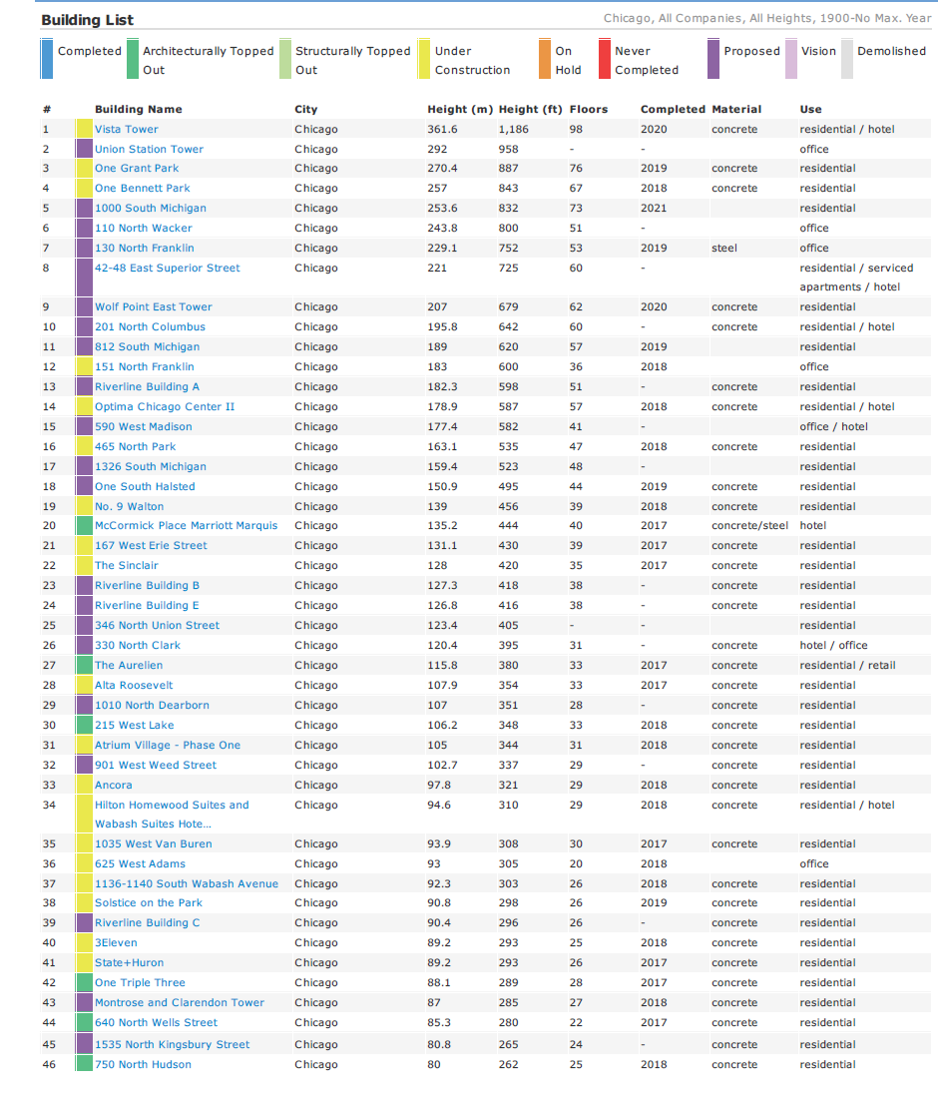Viewport: 942px width, 1099px height.
Task: Open Atrium Village - Phase One link
Action: click(x=168, y=745)
